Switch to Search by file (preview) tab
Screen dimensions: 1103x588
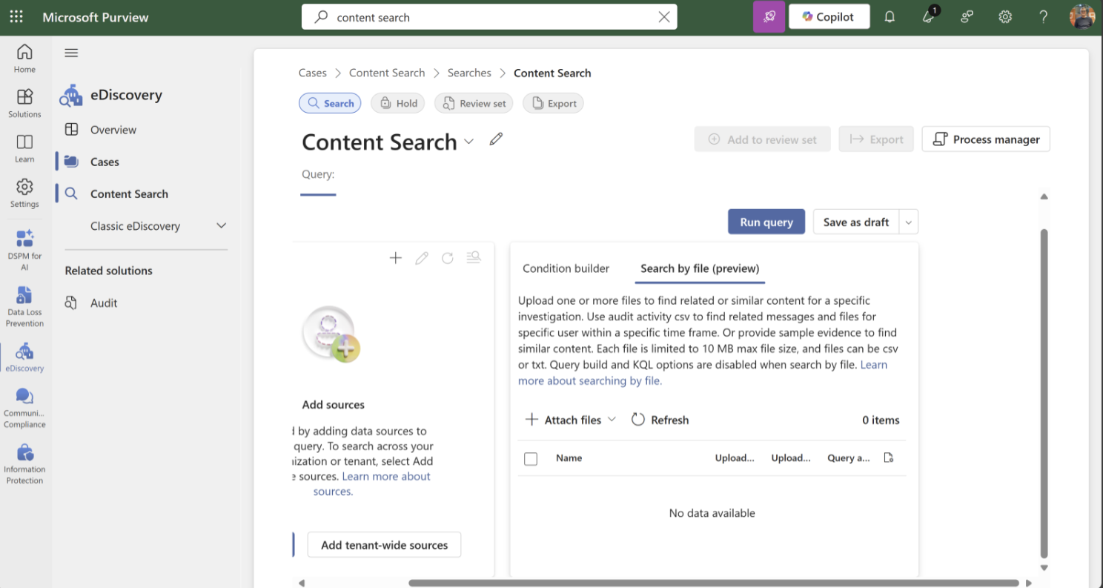point(700,268)
